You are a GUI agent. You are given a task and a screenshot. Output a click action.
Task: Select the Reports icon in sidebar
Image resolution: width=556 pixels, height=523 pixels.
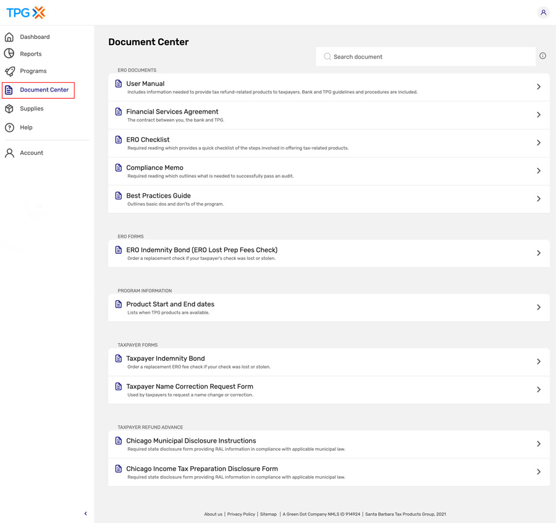tap(9, 54)
